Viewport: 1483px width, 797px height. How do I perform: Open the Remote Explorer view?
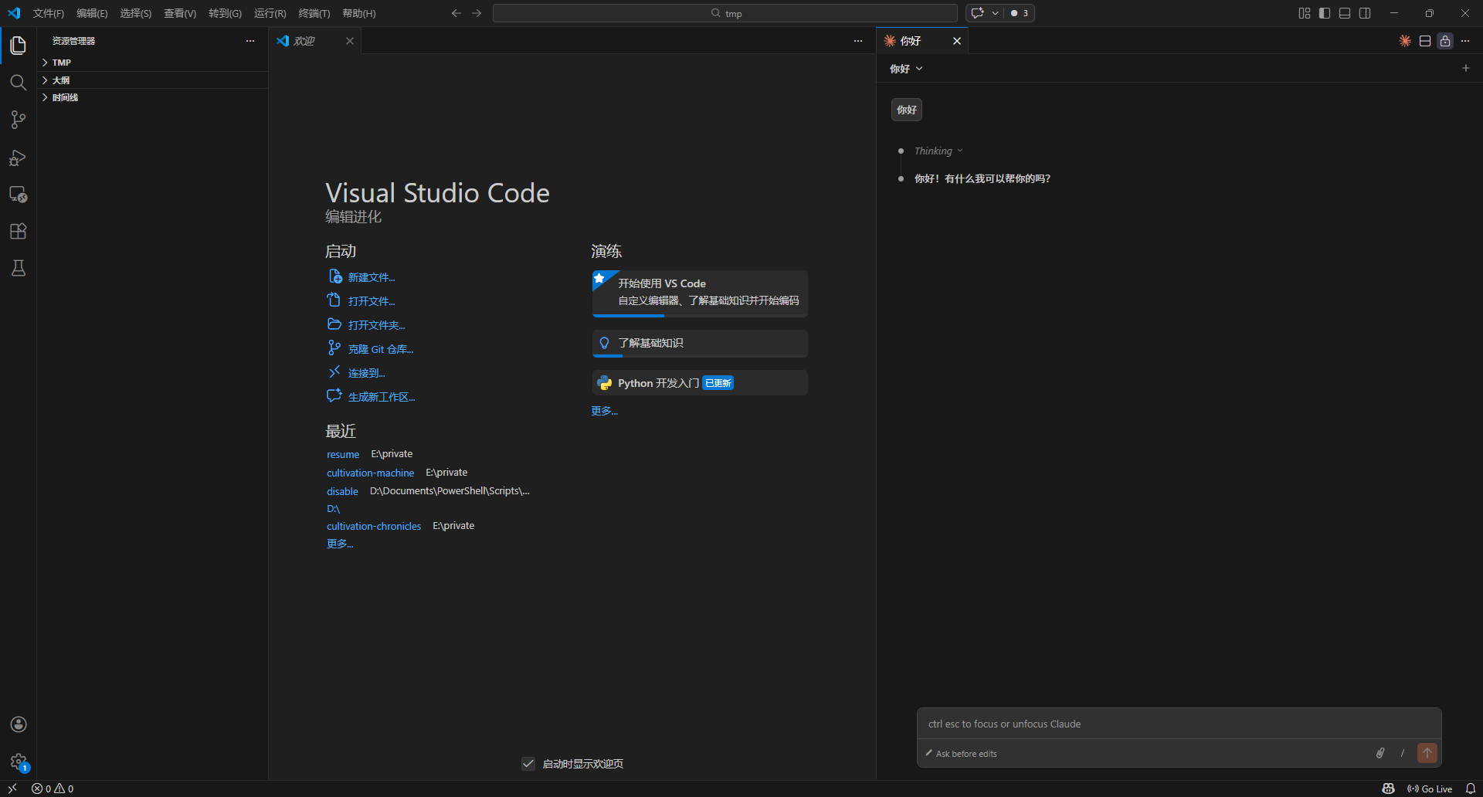click(x=18, y=195)
